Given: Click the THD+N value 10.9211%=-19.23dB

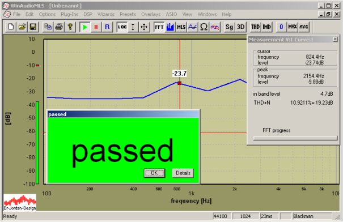Looking at the screenshot, I should [312, 103].
